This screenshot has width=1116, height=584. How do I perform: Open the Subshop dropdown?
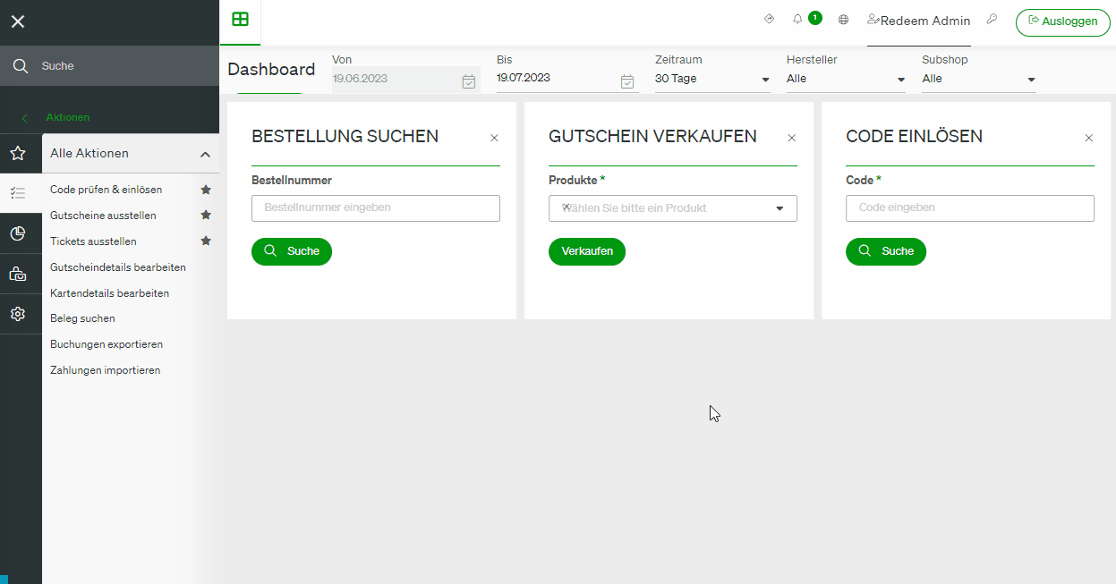pos(979,79)
